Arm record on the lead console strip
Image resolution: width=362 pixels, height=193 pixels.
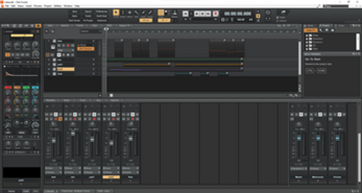coord(56,119)
